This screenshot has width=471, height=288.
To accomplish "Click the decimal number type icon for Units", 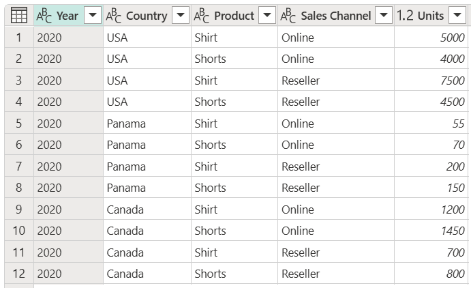I will click(405, 15).
